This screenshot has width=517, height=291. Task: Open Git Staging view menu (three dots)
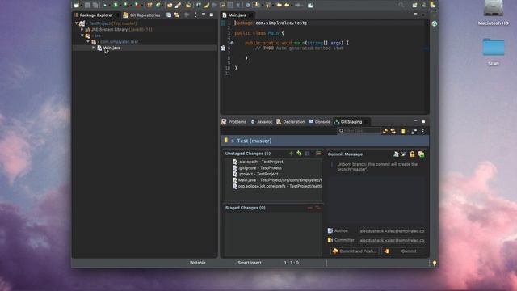423,131
